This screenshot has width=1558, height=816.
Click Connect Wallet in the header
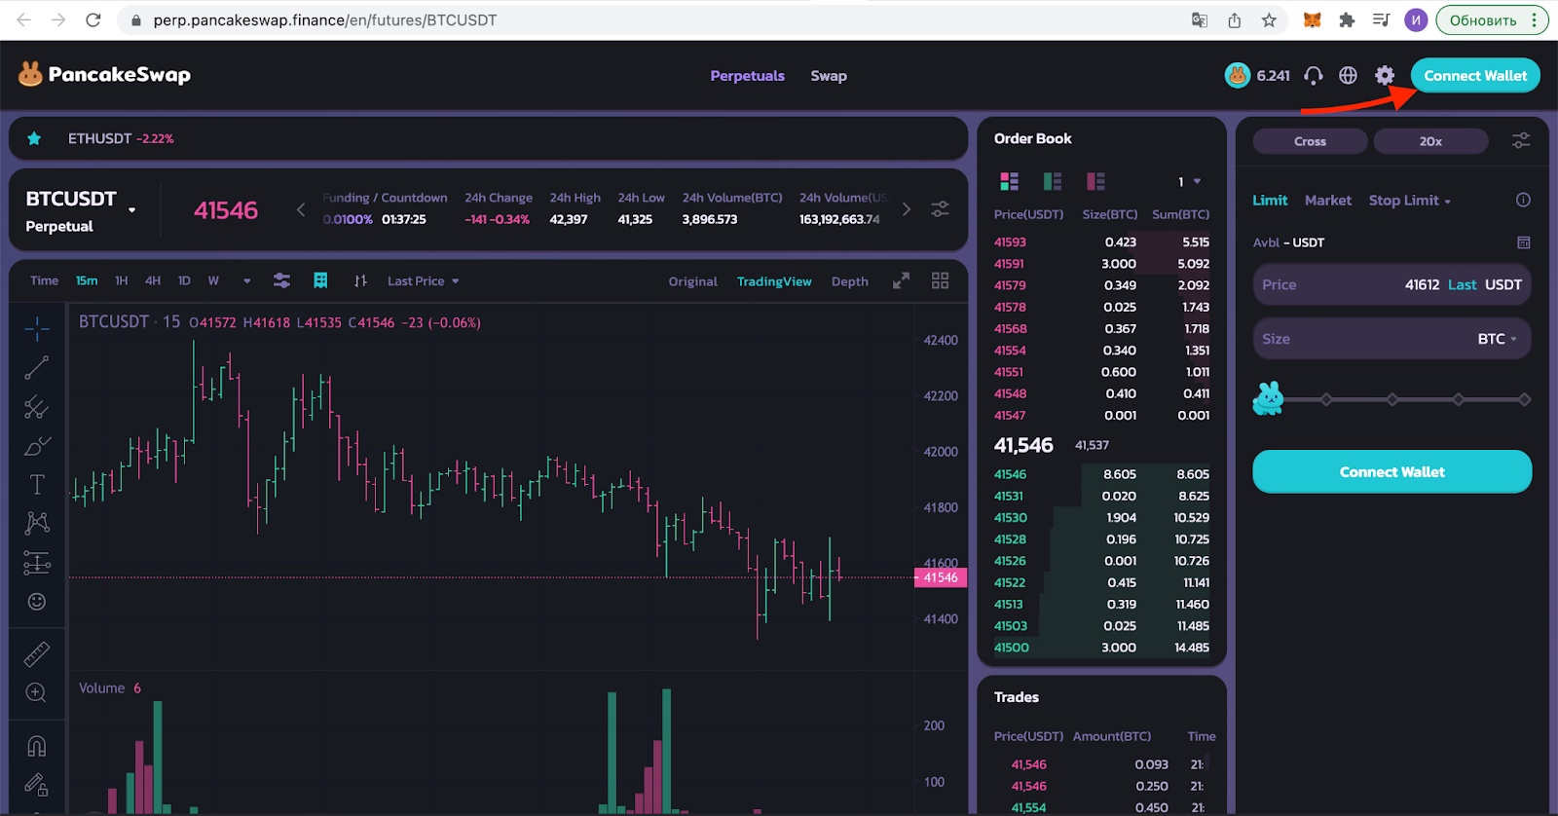click(1475, 75)
